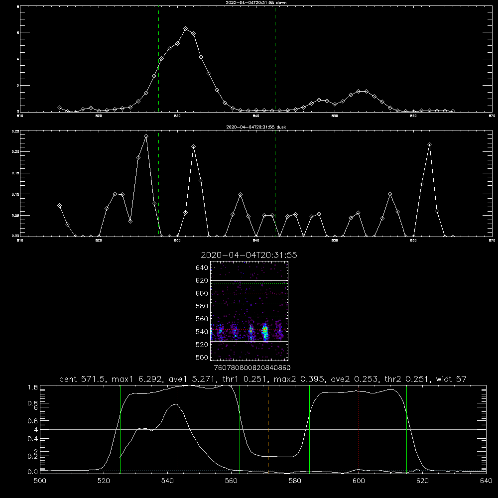
Task: Click x-axis label 540 on bottom plot
Action: coord(167,481)
